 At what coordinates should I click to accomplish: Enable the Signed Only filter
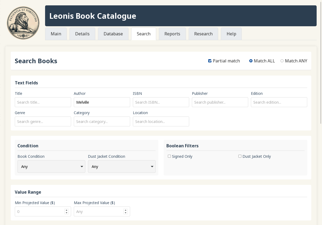[x=169, y=156]
